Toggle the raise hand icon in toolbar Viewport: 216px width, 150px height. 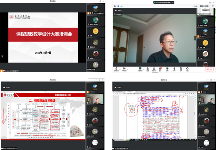[174, 69]
